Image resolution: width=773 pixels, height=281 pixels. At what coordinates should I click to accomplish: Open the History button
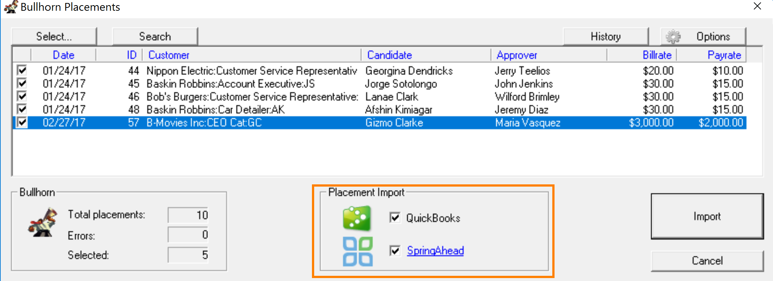pyautogui.click(x=606, y=36)
